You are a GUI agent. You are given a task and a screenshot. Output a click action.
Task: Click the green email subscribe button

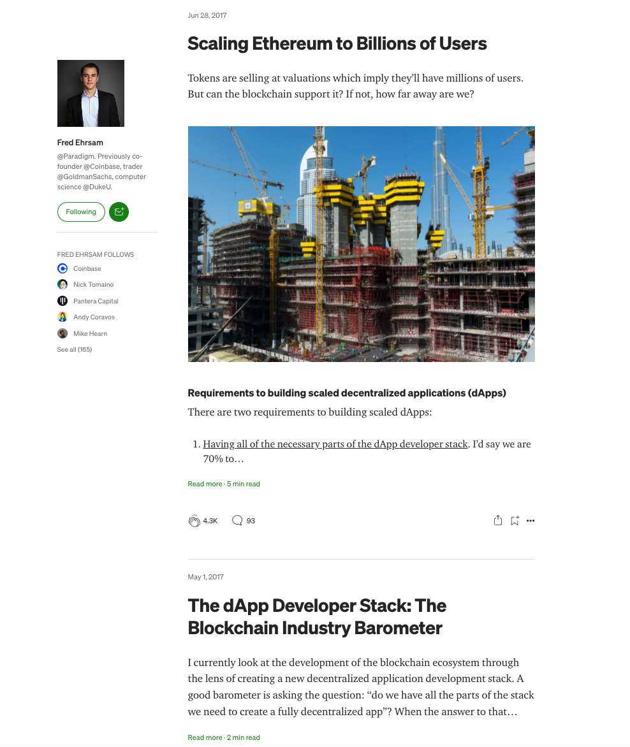[x=119, y=212]
